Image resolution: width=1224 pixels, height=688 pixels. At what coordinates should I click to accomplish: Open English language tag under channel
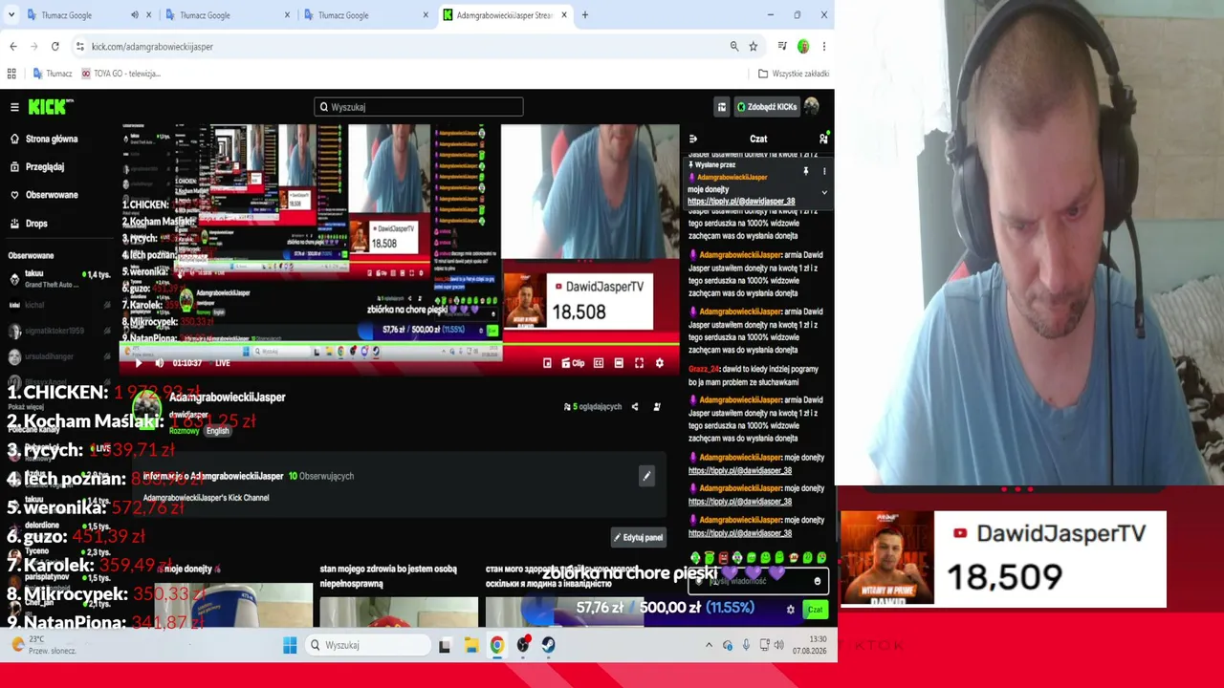(218, 431)
